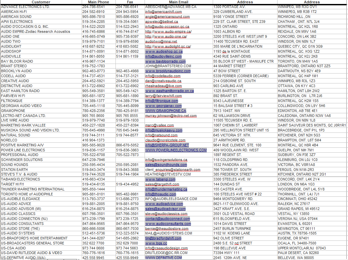Select fax number 866-670-5052

pos(127,145)
